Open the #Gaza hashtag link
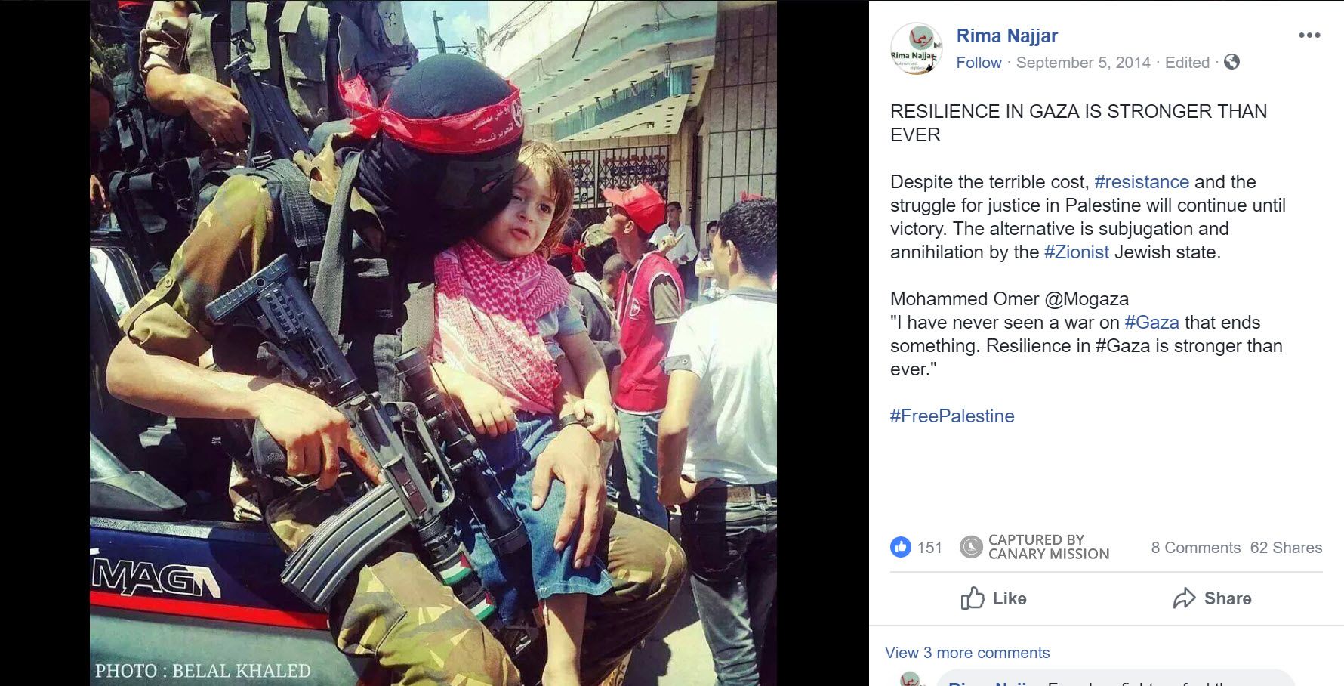 coord(1151,323)
